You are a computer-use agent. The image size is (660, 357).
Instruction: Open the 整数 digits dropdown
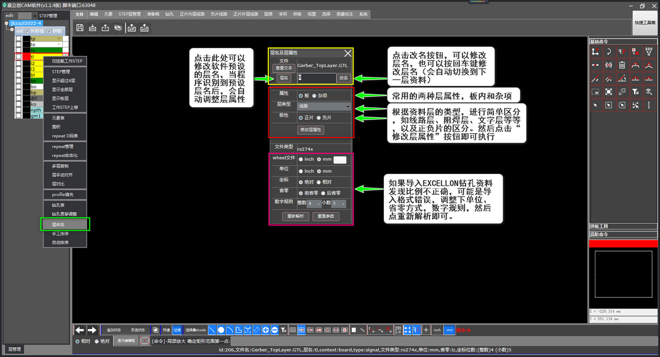[x=314, y=204]
